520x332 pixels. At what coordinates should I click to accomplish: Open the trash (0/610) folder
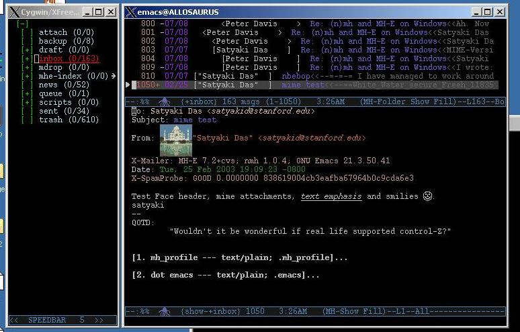click(x=69, y=120)
